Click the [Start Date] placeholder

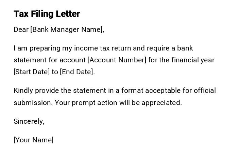(32, 72)
